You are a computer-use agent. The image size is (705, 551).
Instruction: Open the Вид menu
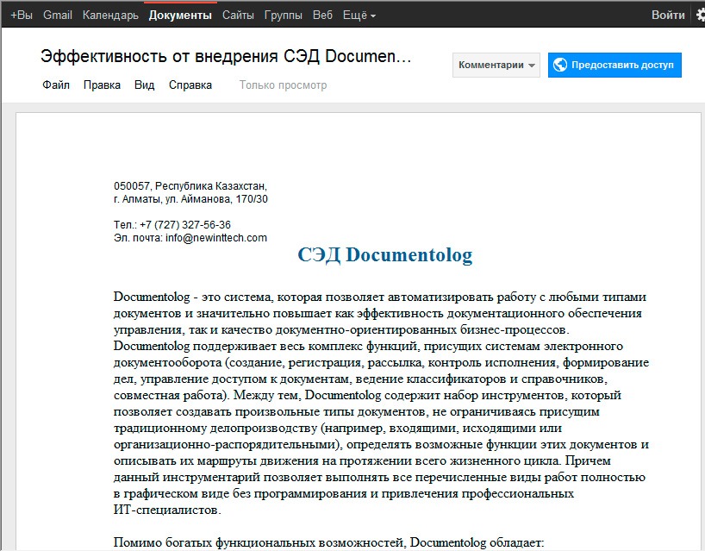coord(144,85)
